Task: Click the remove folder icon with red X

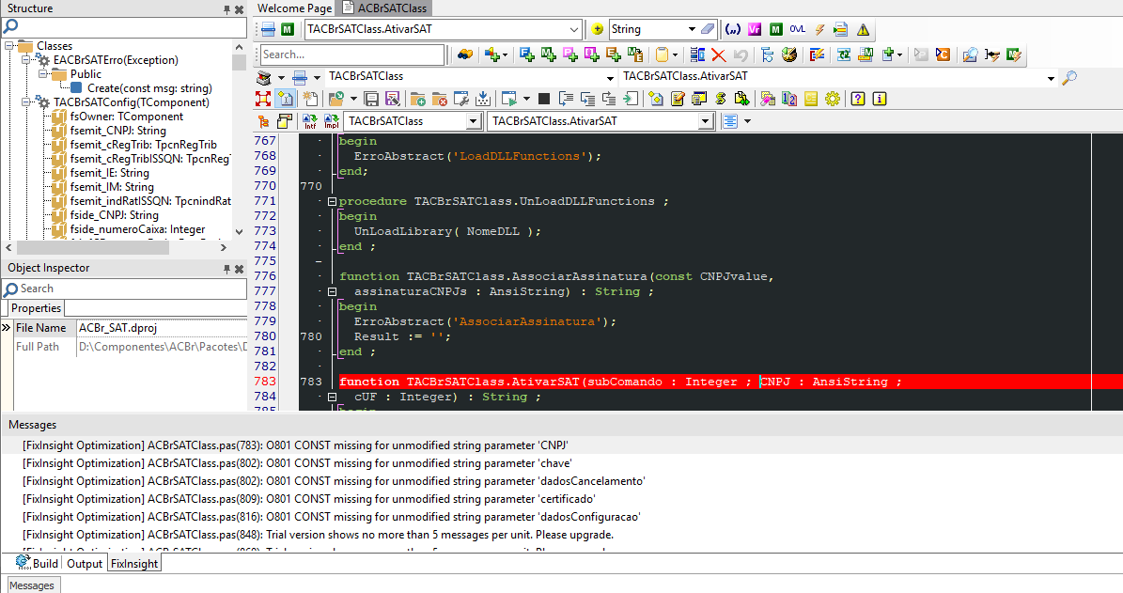Action: click(440, 99)
